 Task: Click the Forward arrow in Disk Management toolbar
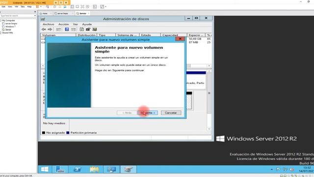click(x=50, y=29)
